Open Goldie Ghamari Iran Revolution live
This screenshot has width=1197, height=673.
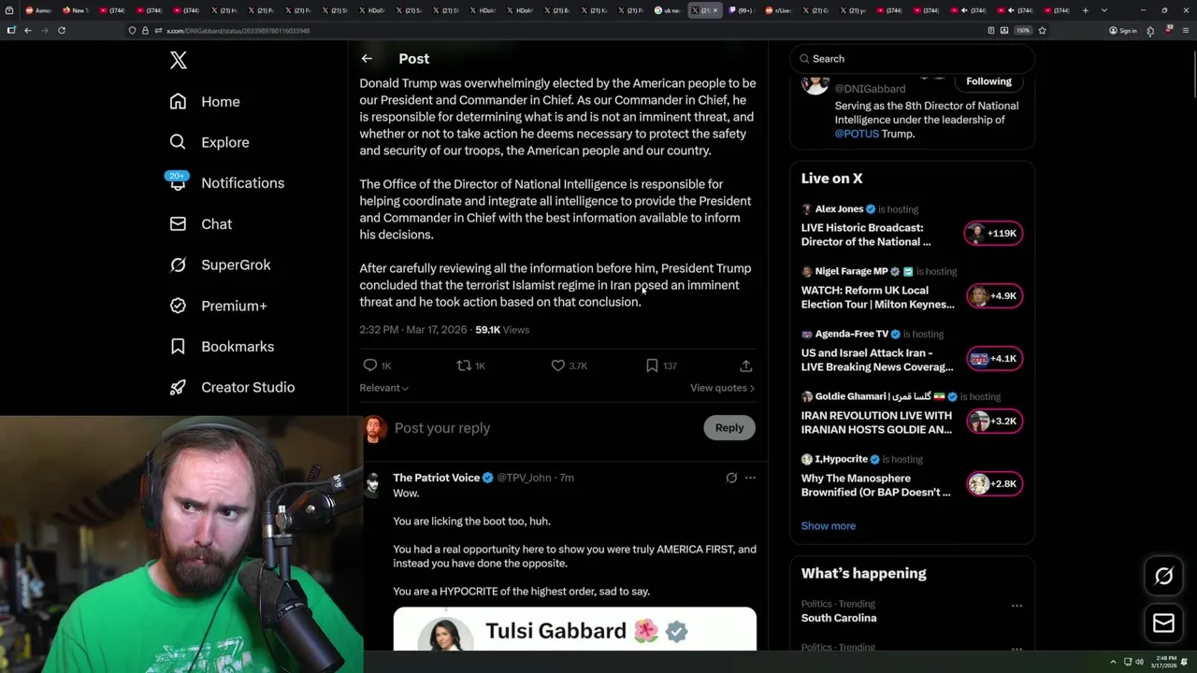[x=876, y=422]
